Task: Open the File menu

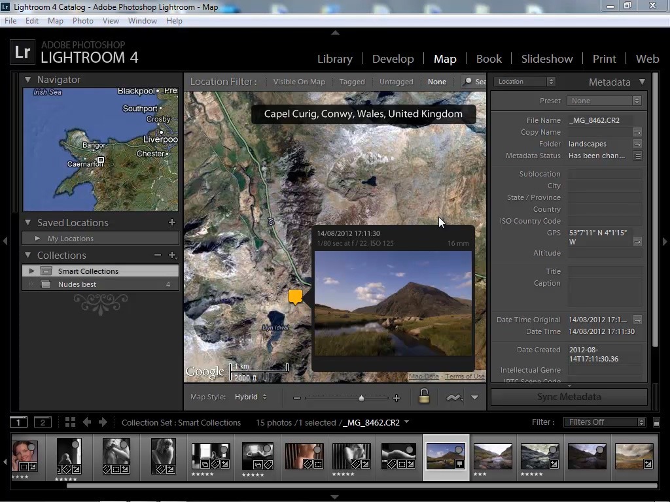Action: [10, 20]
